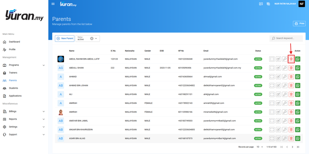Delete parent Abdul Rahim Bin Abdul Latif
The width and height of the screenshot is (309, 154).
point(291,59)
